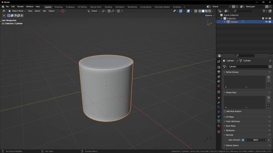Open the Scene properties tab
Viewport: 273px width, 153px height.
pos(219,81)
